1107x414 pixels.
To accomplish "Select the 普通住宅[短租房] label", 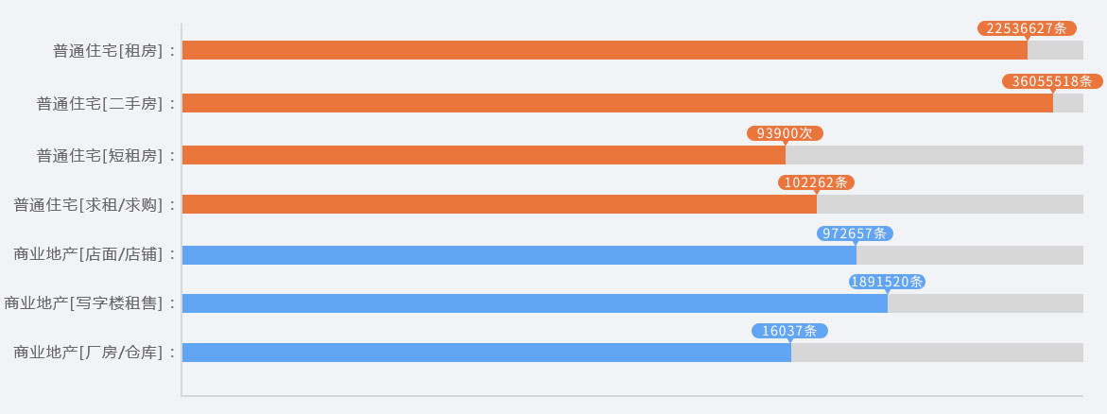I will click(106, 156).
